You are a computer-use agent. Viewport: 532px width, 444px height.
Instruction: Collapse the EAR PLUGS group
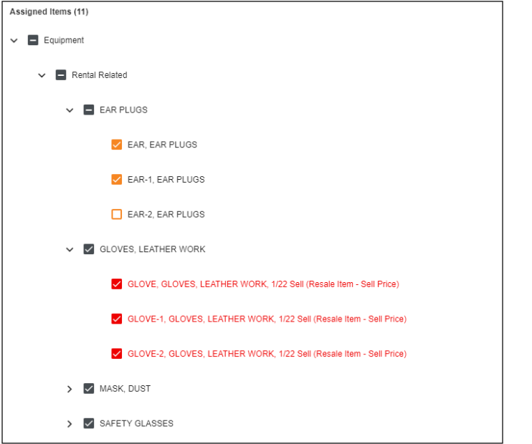(x=70, y=110)
